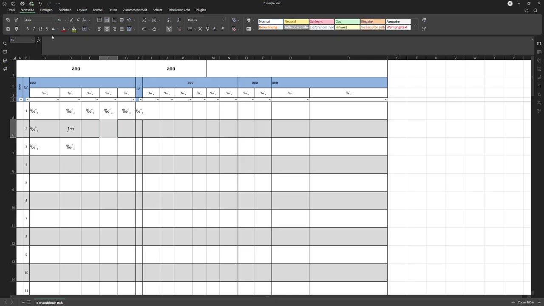
Task: Expand the cell styles gallery
Action: [x=415, y=25]
